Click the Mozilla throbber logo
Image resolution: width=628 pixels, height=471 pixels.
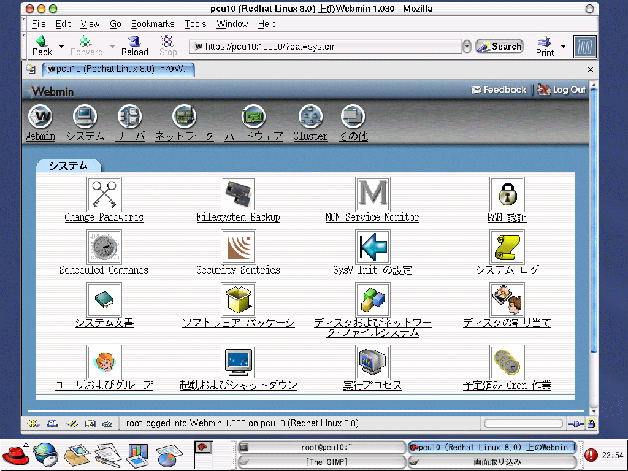click(584, 47)
